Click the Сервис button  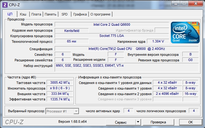coord(121,122)
